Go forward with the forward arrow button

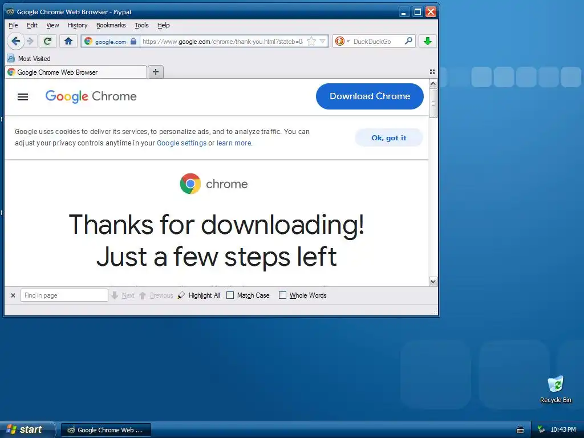(31, 41)
